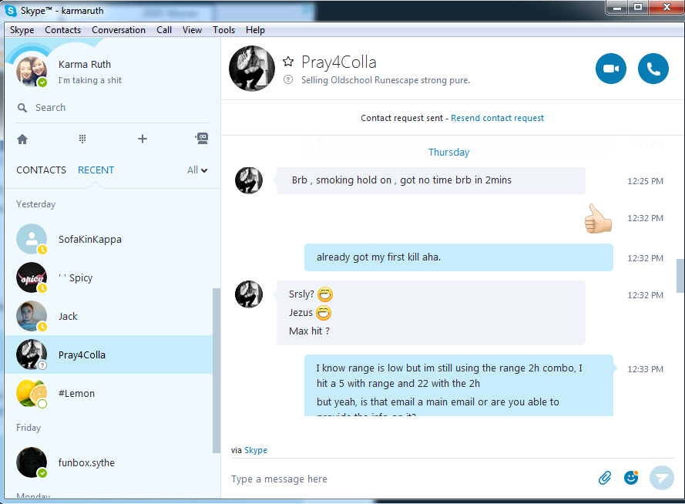Open the Contacts menu

(63, 30)
